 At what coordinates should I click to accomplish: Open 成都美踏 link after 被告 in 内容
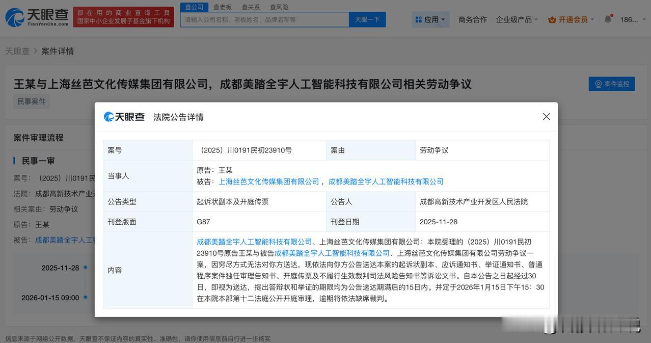[x=332, y=253]
